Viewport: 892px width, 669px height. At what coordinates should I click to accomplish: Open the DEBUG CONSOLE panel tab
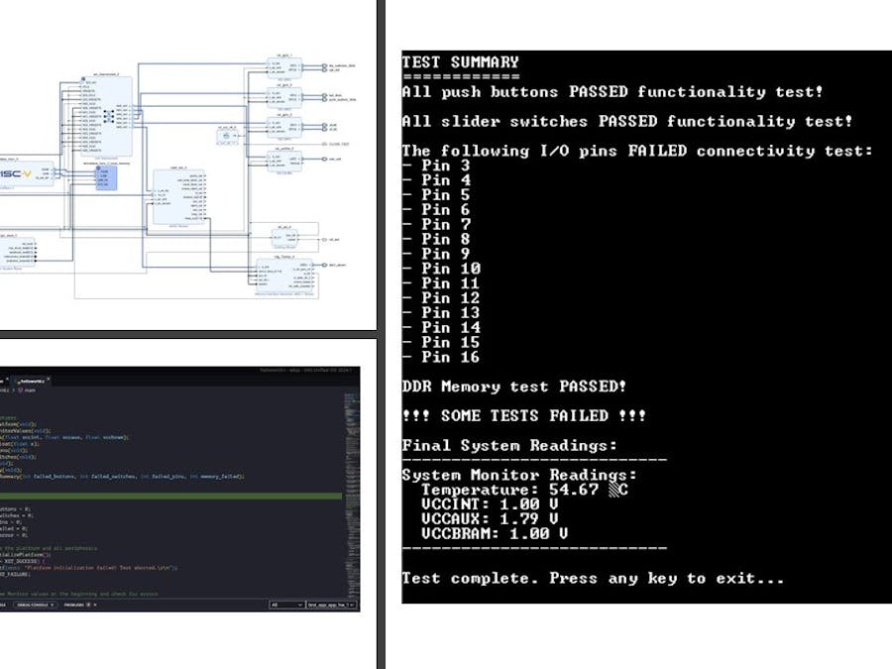point(32,605)
